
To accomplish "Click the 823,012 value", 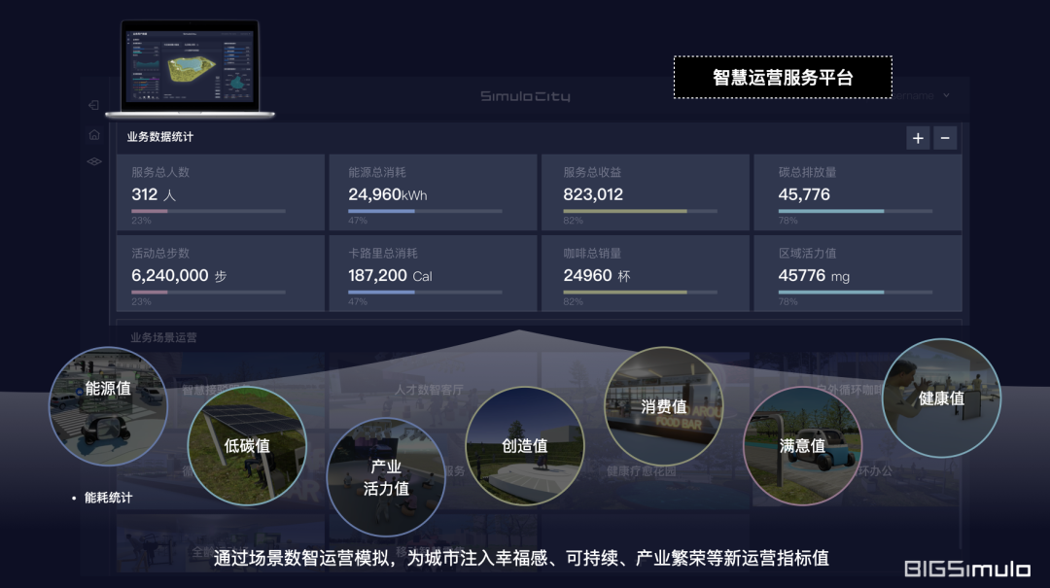I will pyautogui.click(x=593, y=195).
